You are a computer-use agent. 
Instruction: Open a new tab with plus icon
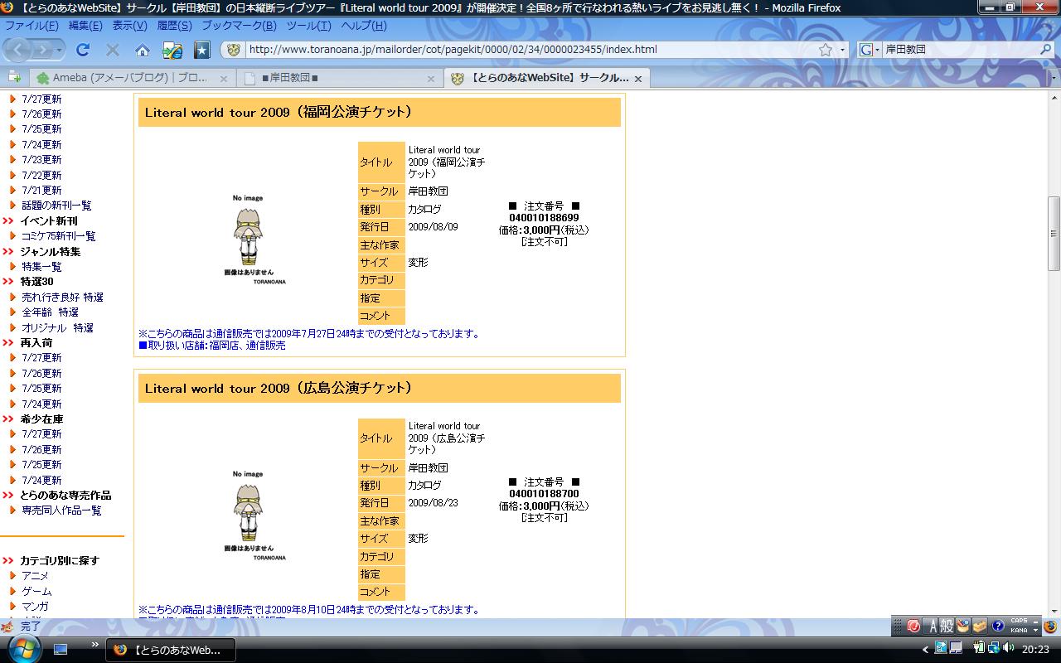[14, 77]
